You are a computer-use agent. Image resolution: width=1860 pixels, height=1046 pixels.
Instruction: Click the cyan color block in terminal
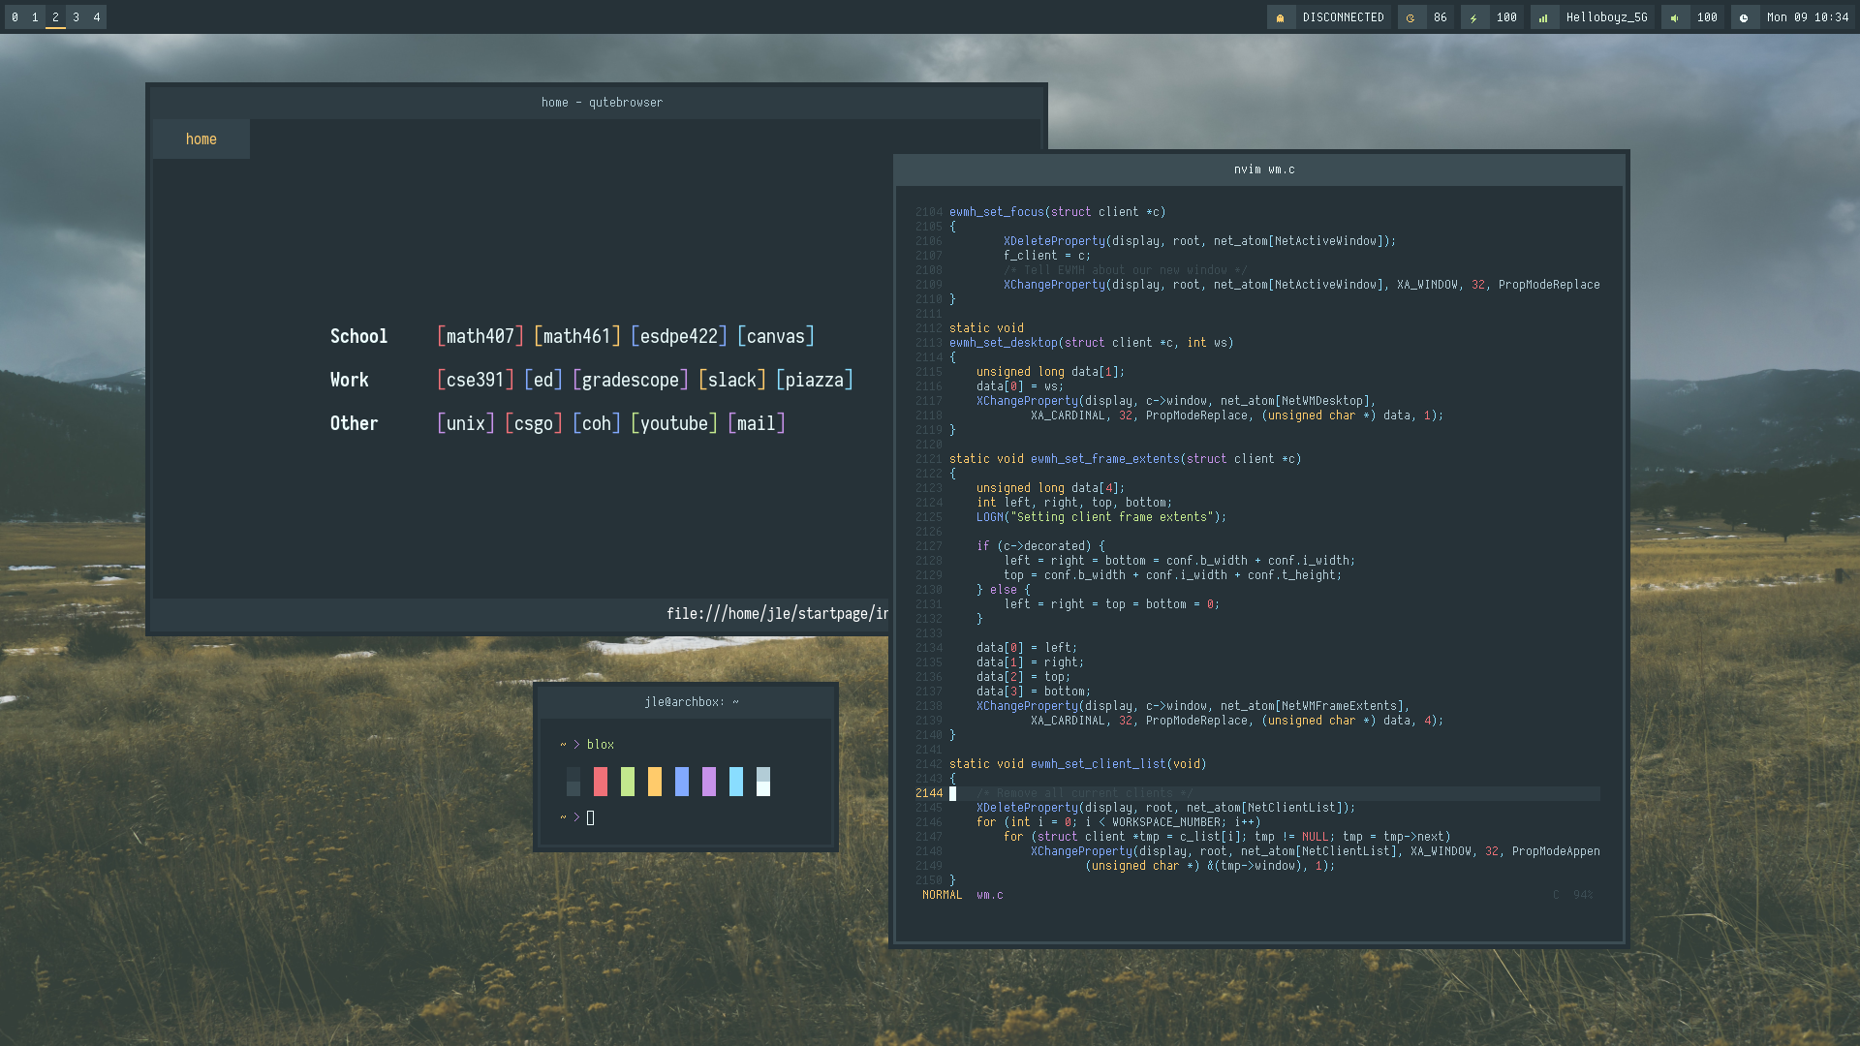click(736, 782)
